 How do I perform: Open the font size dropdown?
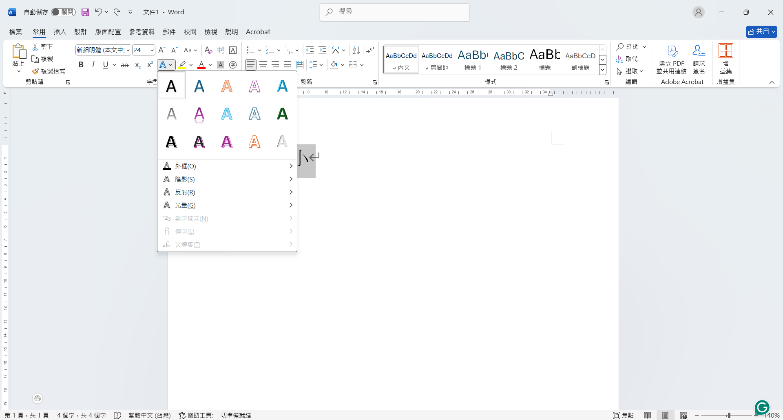coord(152,50)
